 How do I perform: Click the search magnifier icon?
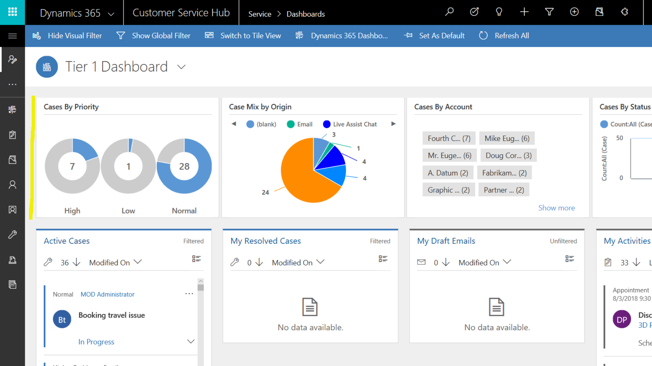(x=449, y=12)
